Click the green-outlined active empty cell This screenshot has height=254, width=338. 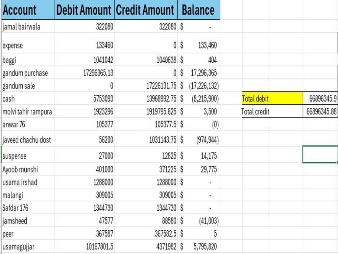point(320,154)
